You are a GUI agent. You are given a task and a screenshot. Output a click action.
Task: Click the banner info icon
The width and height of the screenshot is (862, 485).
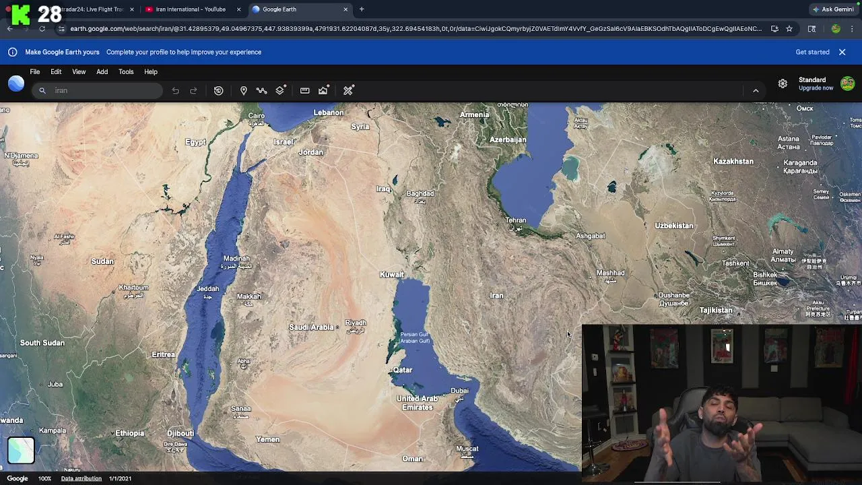[12, 52]
